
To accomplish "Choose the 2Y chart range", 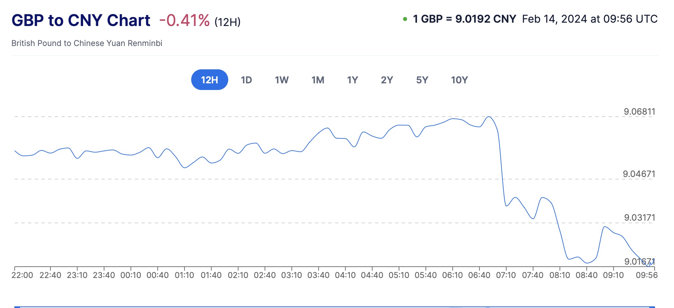I will click(387, 80).
